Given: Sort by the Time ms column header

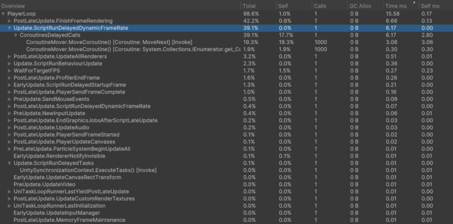Looking at the screenshot, I should (401, 6).
